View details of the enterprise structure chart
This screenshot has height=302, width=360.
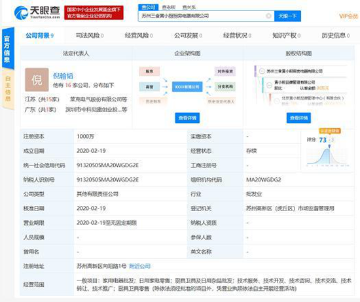187,118
